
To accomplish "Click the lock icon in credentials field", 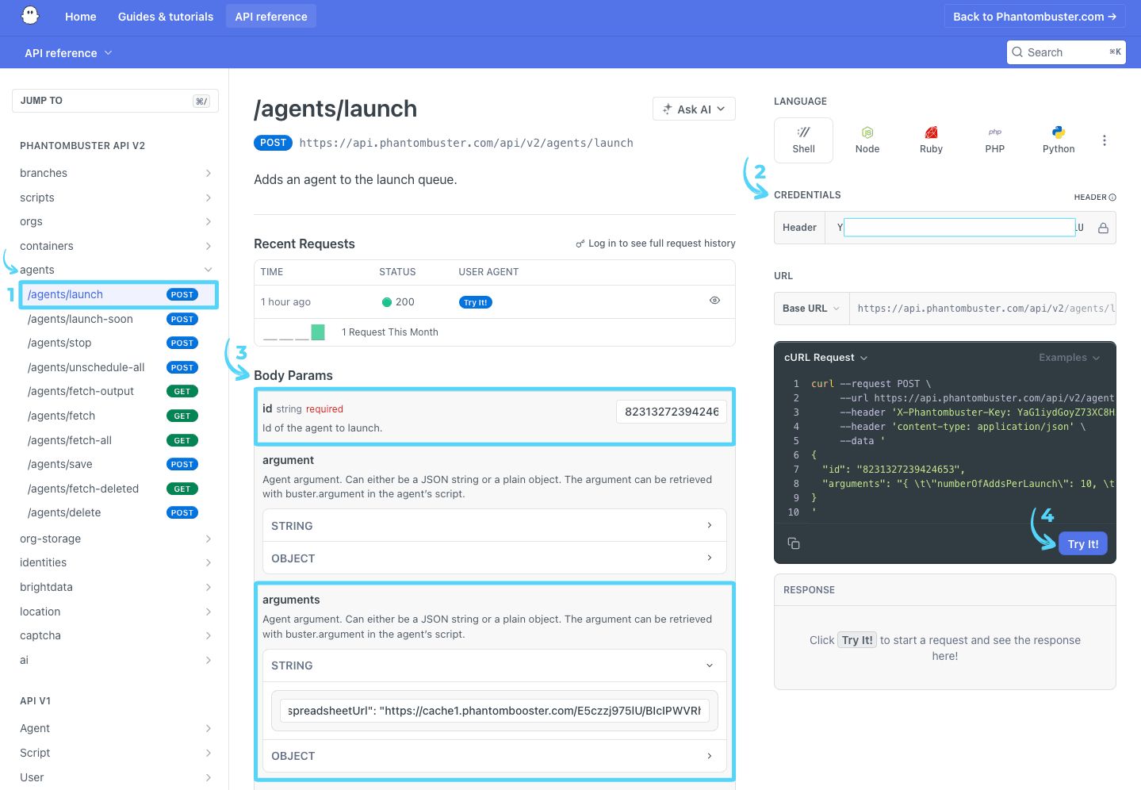I will coord(1103,228).
